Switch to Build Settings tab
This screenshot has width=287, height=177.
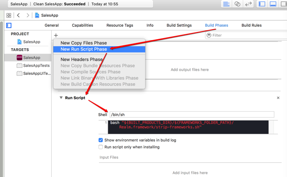(179, 25)
